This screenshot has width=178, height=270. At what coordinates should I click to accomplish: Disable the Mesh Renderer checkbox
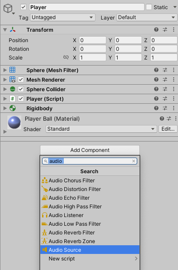click(21, 79)
